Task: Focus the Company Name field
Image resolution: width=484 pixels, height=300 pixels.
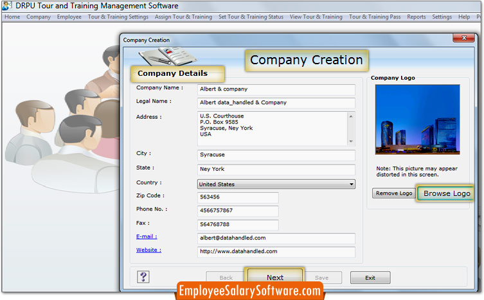Action: [276, 89]
